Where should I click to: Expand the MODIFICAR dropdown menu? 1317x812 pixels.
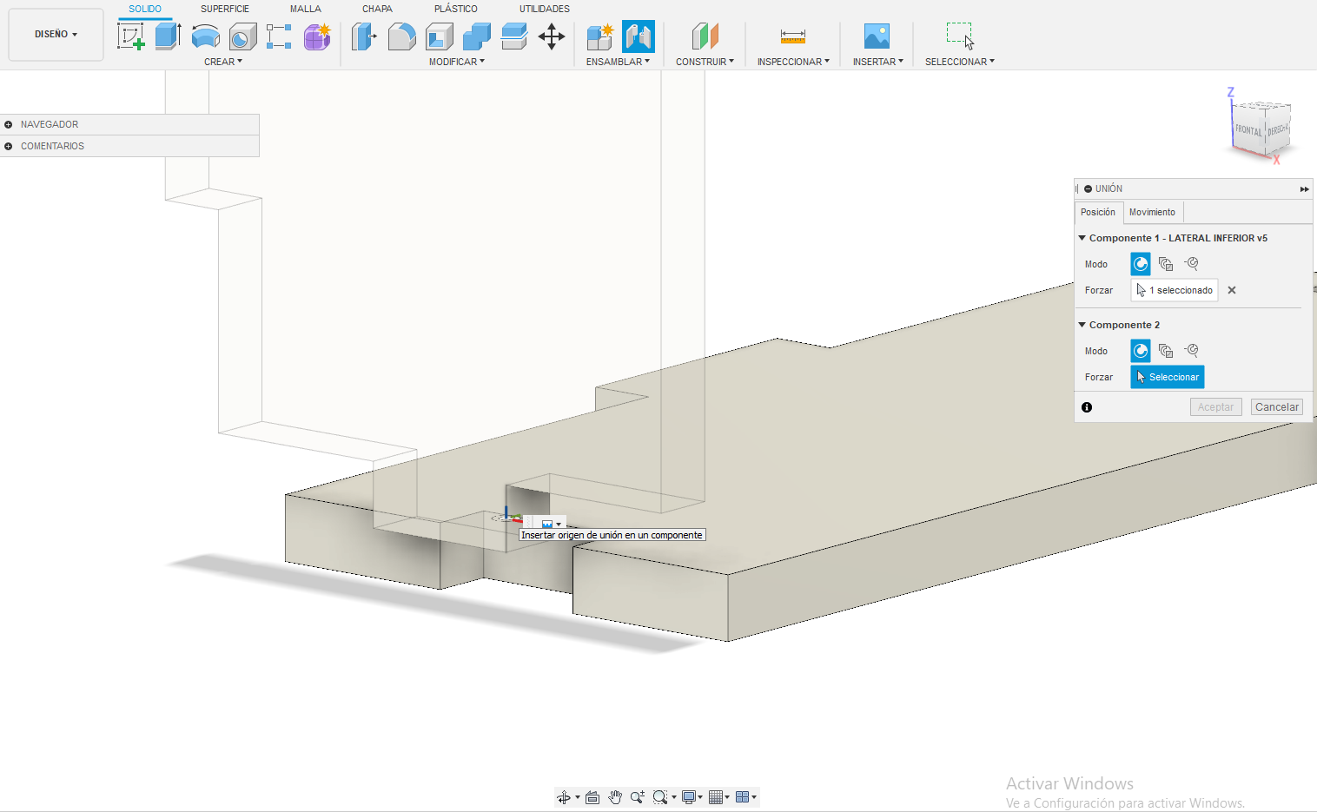pos(457,62)
